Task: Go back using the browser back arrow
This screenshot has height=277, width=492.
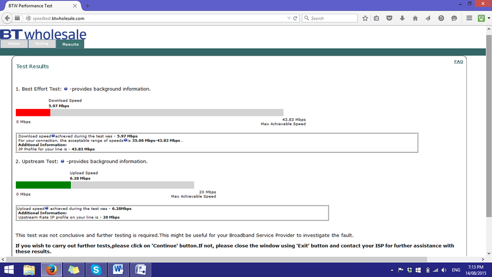Action: pos(7,18)
